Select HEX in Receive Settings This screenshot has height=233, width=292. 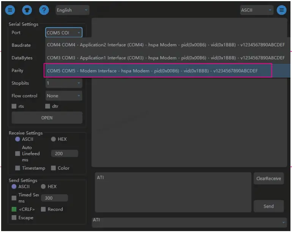point(53,139)
